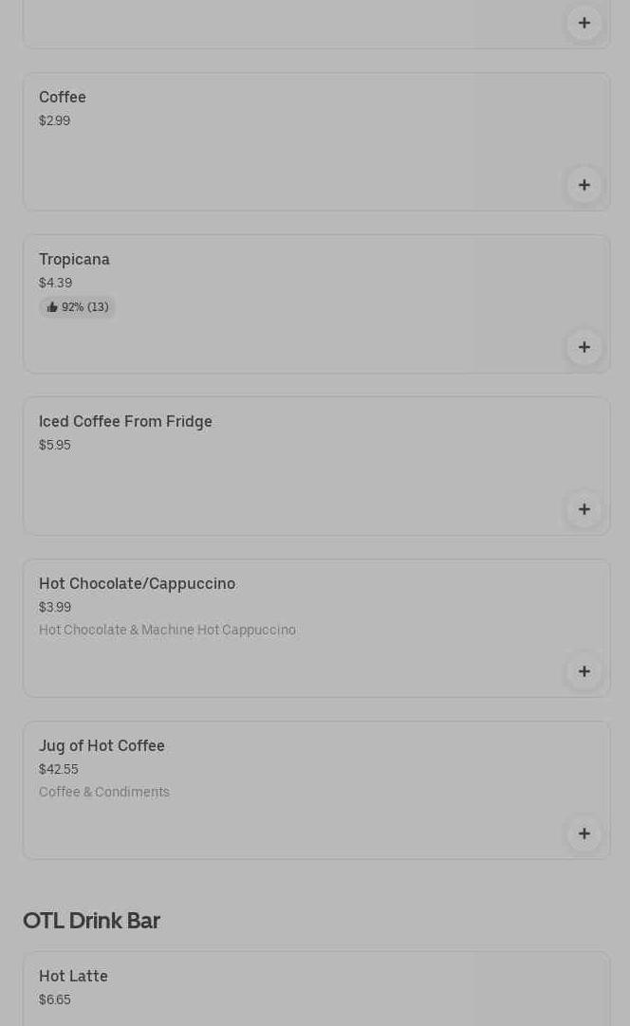
Task: Click the Jug of Hot Coffee title
Action: click(102, 746)
